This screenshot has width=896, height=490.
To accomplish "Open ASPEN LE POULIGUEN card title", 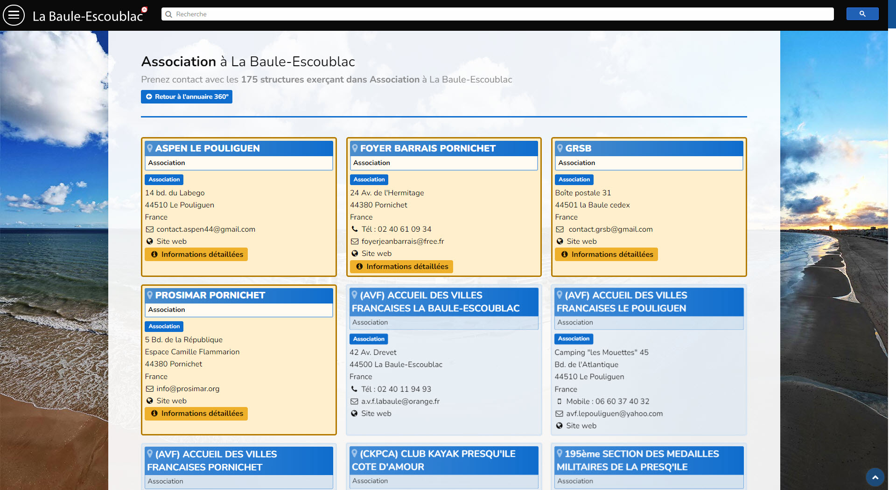I will (x=207, y=148).
